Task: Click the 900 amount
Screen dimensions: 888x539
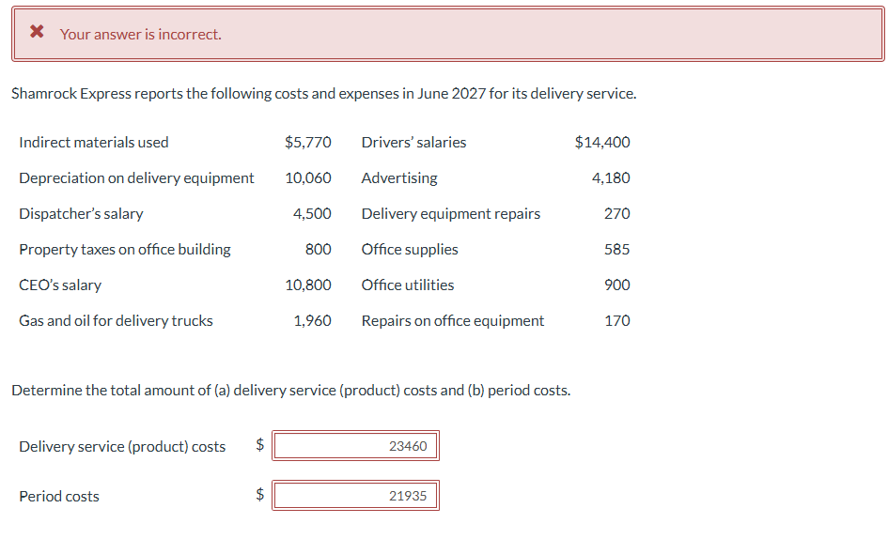Action: tap(617, 285)
